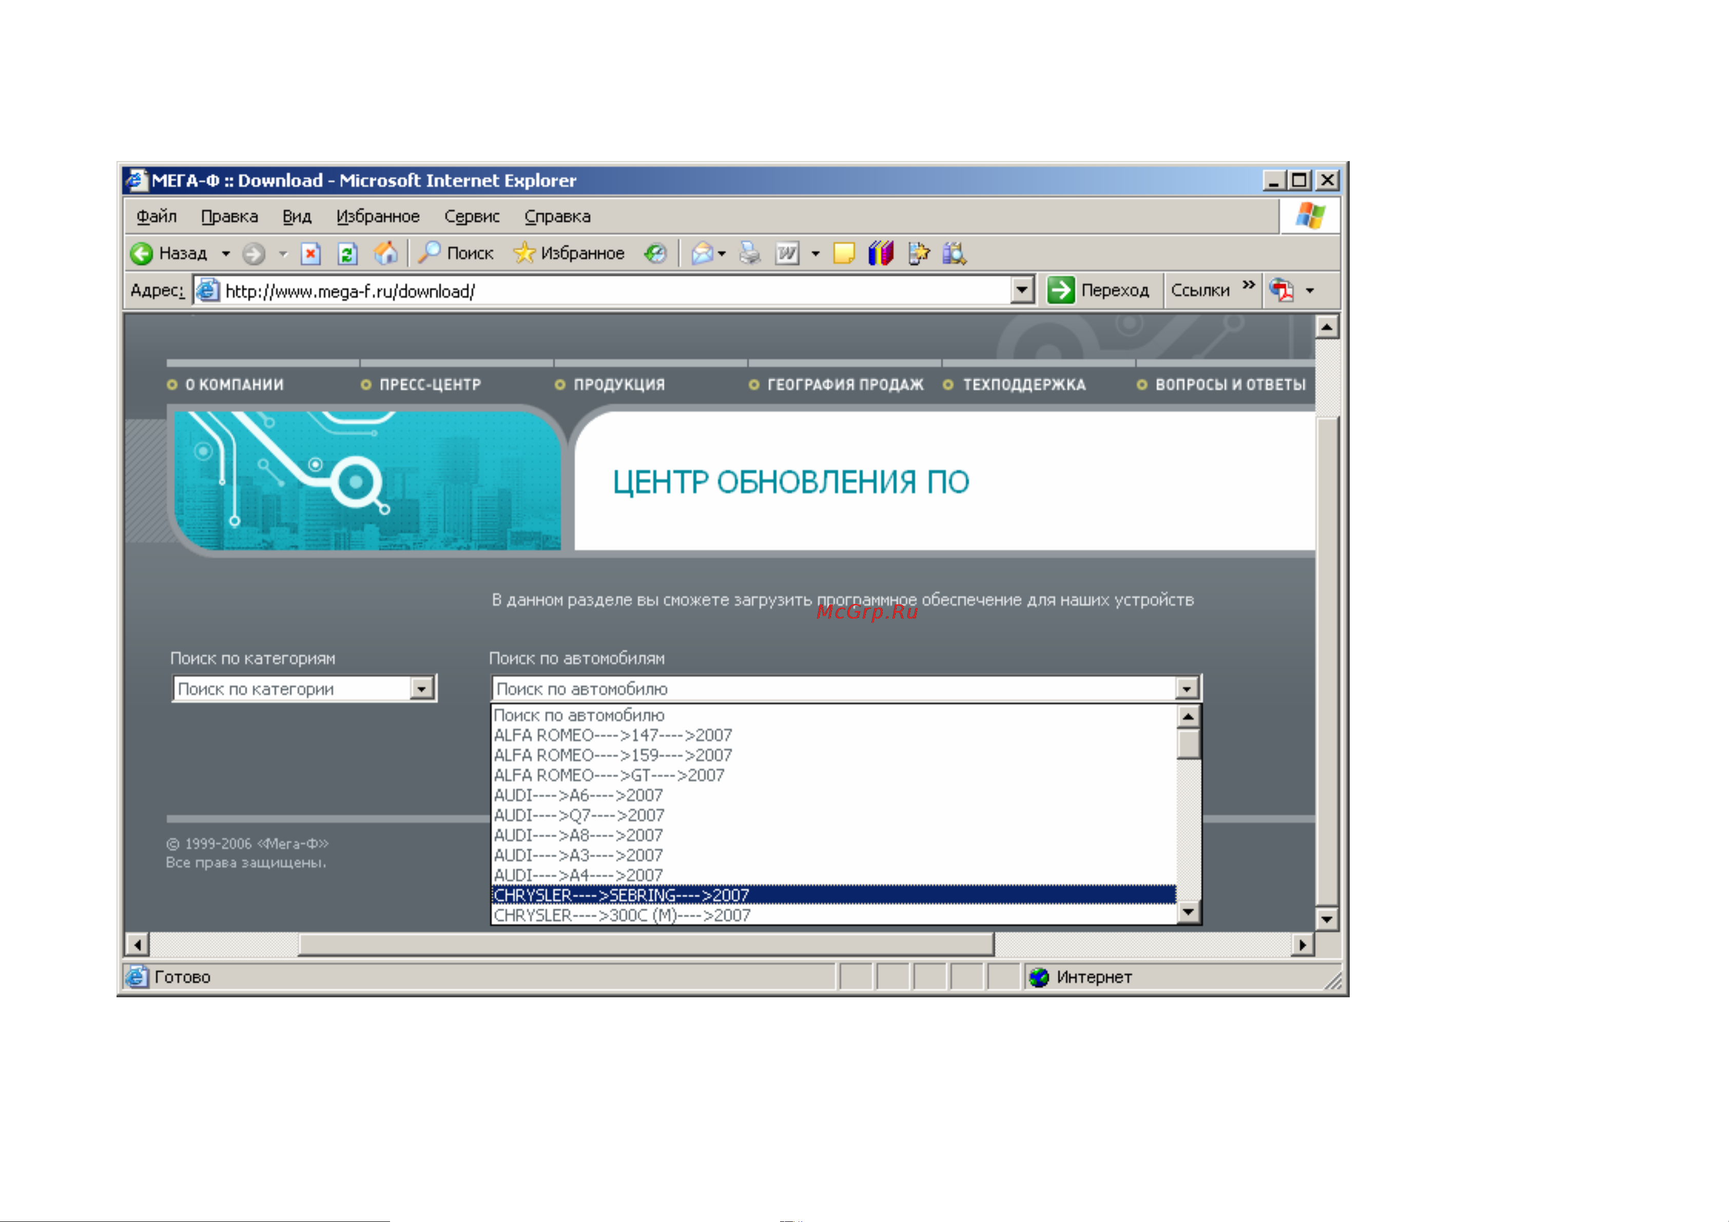Click the IE title bar icon

137,180
